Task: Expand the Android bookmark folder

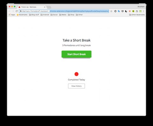Action: 45,15
